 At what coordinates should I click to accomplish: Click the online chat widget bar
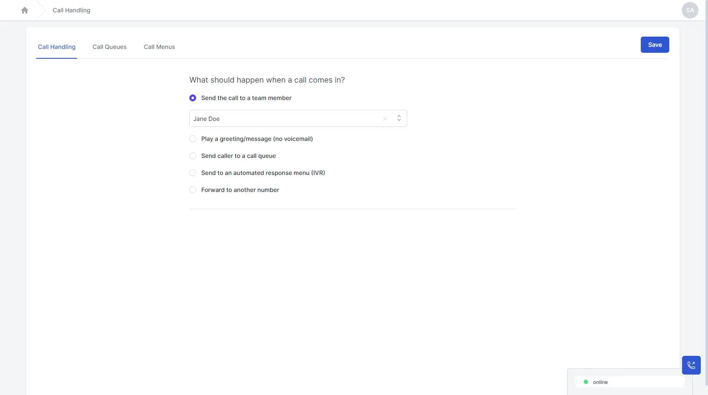click(x=630, y=382)
